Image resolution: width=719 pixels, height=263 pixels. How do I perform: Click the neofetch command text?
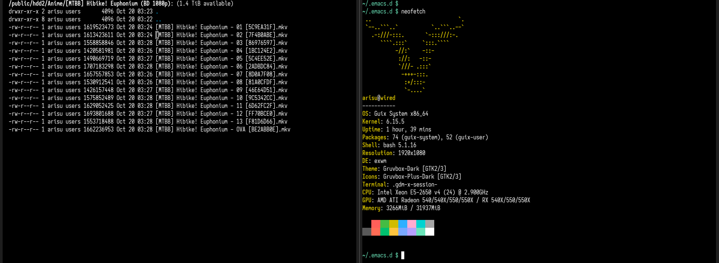(x=413, y=12)
